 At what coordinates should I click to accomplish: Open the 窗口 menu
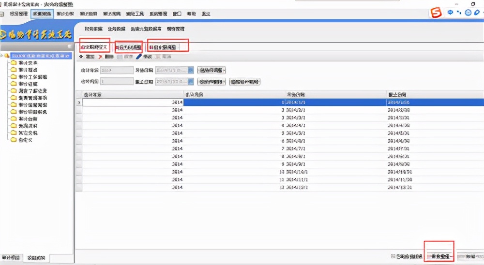(177, 14)
